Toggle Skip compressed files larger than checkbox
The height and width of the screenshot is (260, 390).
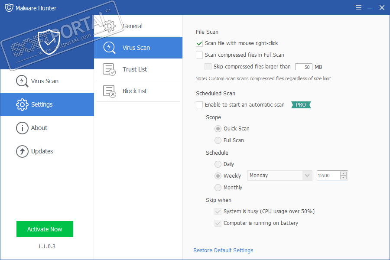tap(208, 67)
